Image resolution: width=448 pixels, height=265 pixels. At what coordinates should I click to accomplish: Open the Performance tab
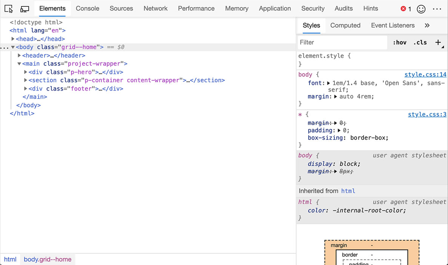(196, 9)
